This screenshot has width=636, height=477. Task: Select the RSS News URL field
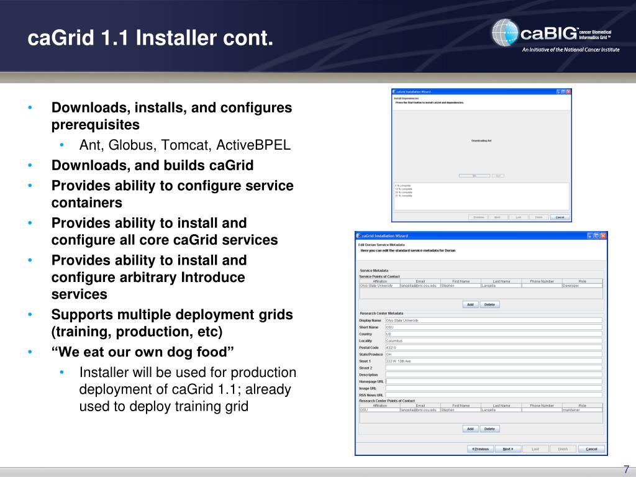tap(493, 394)
